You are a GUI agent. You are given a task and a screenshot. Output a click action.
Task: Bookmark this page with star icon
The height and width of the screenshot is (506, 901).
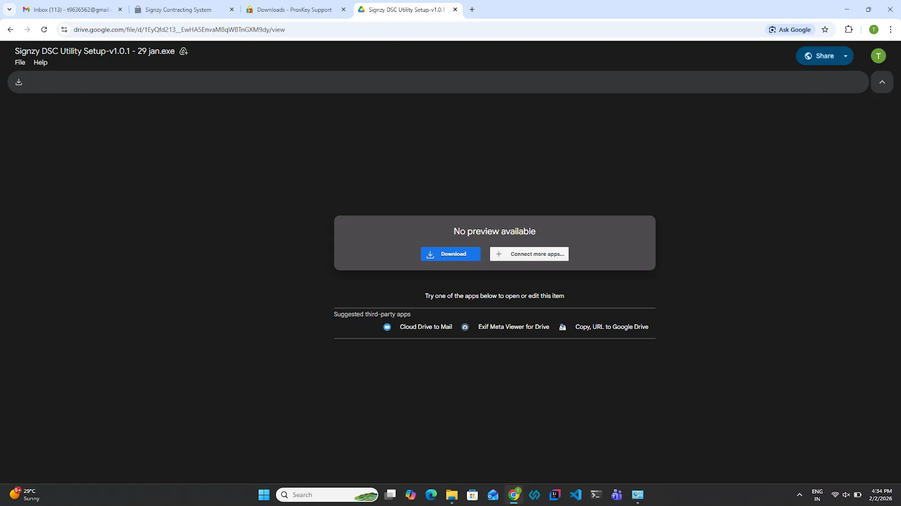825,30
